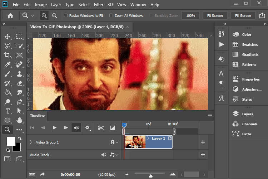
Task: Select the Dodge tool
Action: [x=8, y=102]
